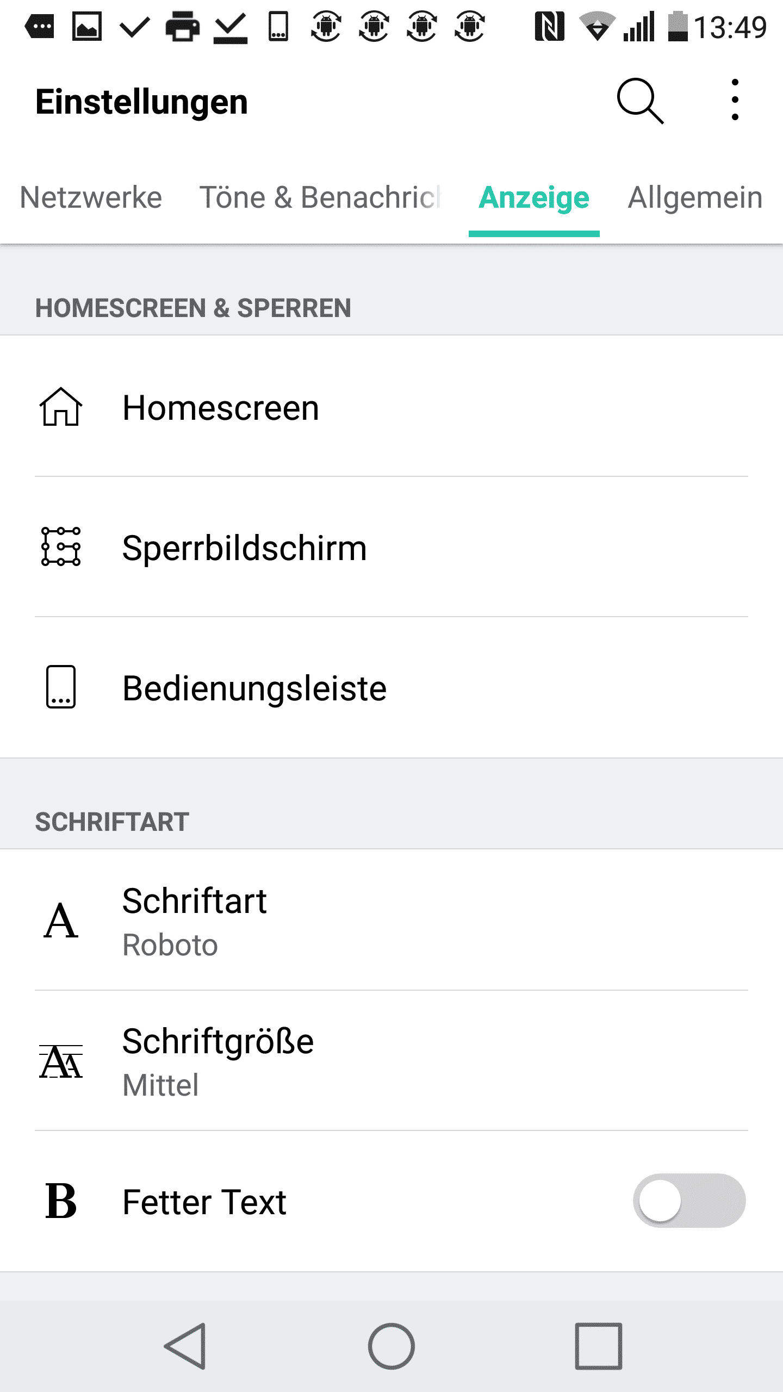This screenshot has width=783, height=1392.
Task: Tap the Schriftart letter A icon
Action: pos(61,921)
